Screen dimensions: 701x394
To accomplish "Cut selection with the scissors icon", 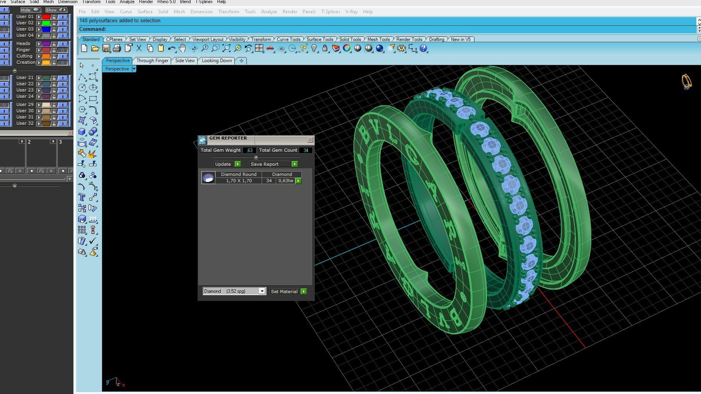I will tap(139, 48).
